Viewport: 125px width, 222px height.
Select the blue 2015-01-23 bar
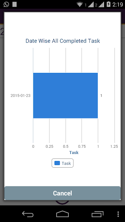66,95
